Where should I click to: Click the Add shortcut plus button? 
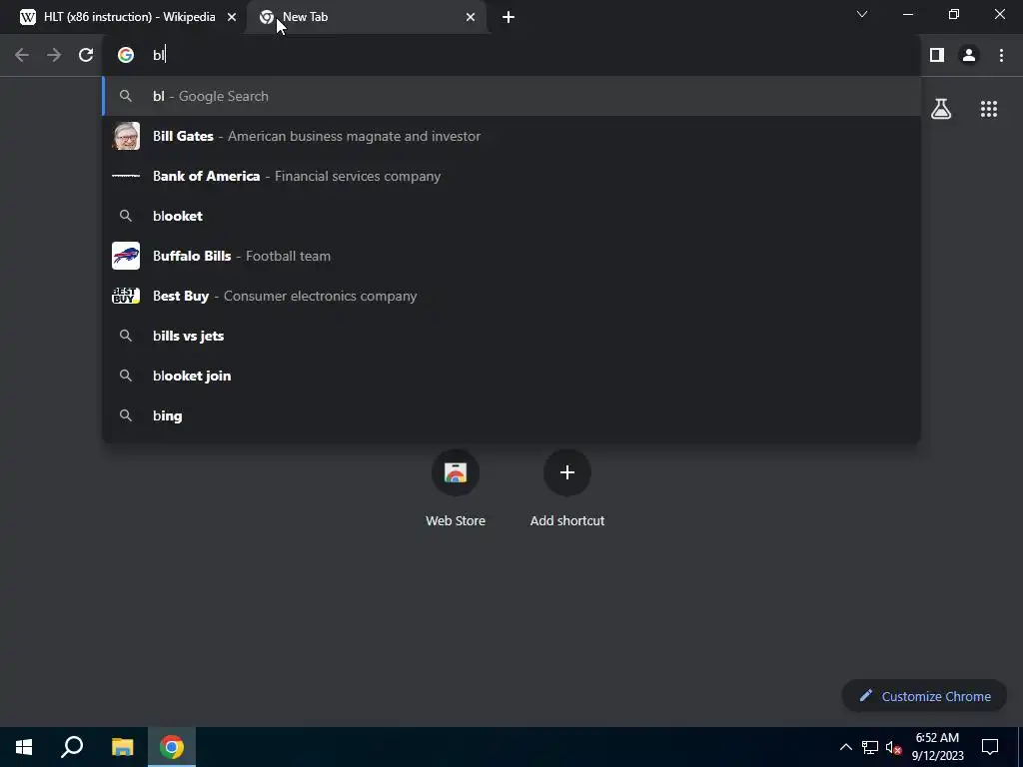[567, 472]
